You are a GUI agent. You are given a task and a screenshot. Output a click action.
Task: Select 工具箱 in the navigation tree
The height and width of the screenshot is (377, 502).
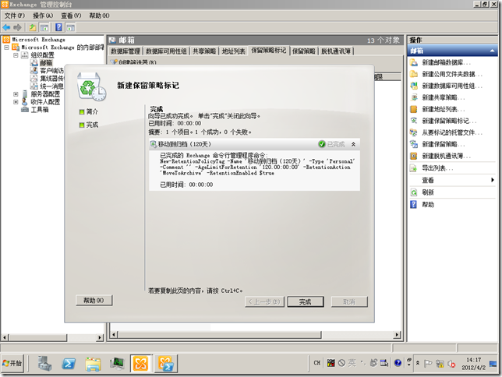(x=34, y=110)
